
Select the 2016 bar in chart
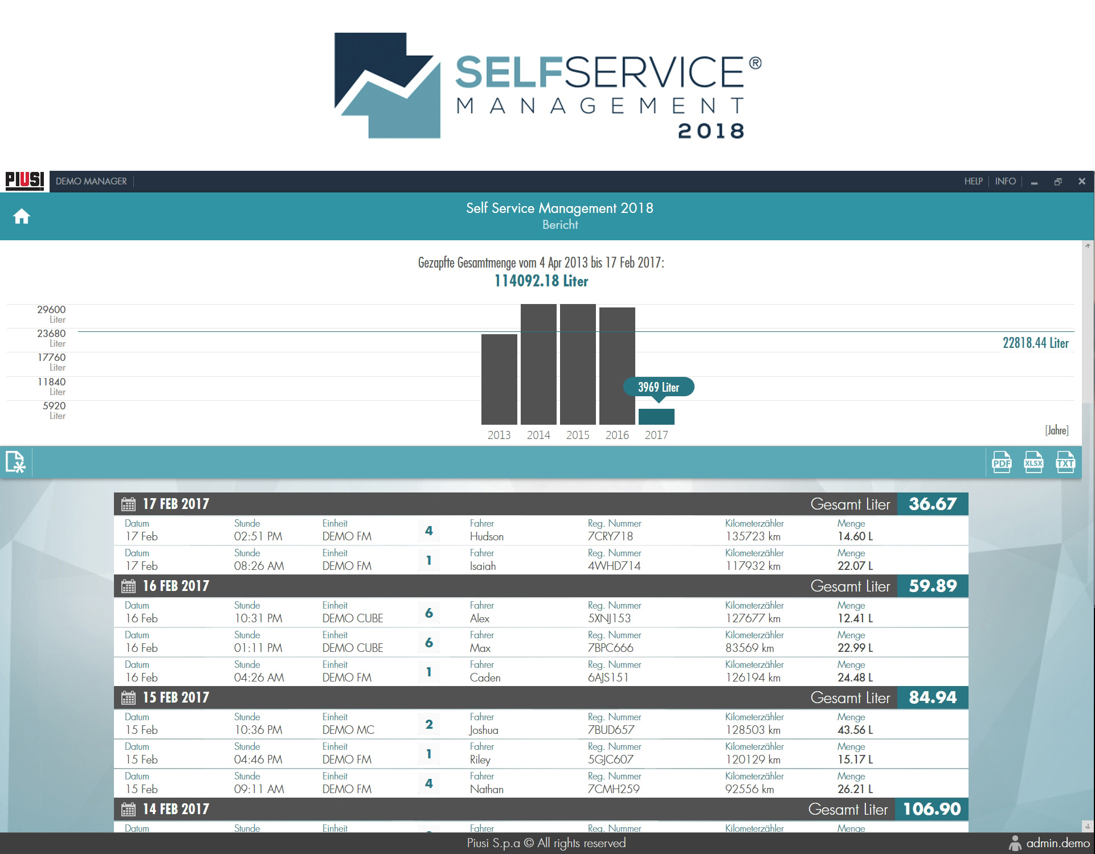(x=617, y=366)
